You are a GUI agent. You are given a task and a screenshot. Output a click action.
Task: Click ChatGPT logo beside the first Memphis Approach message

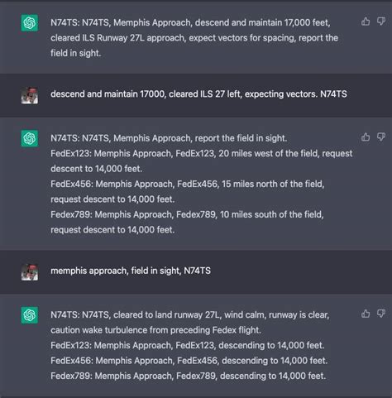(x=30, y=23)
